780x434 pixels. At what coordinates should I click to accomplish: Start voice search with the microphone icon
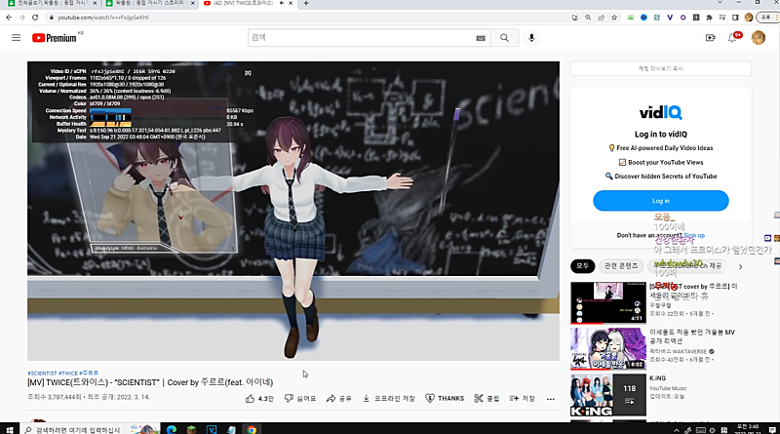pos(531,38)
